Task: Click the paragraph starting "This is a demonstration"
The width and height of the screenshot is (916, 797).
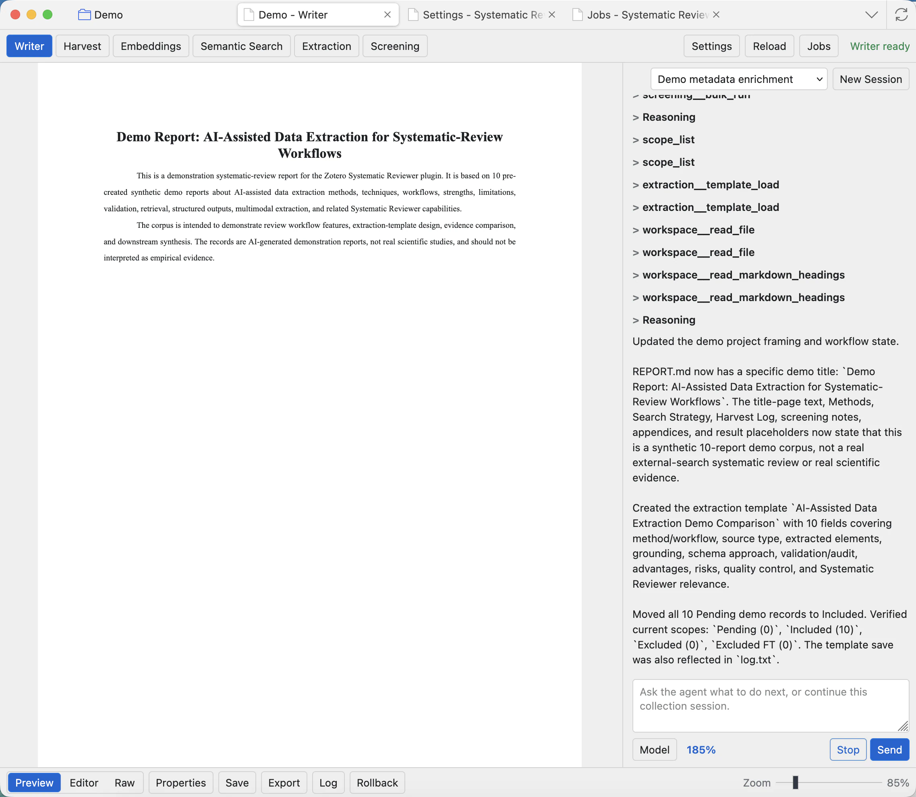Action: (309, 192)
